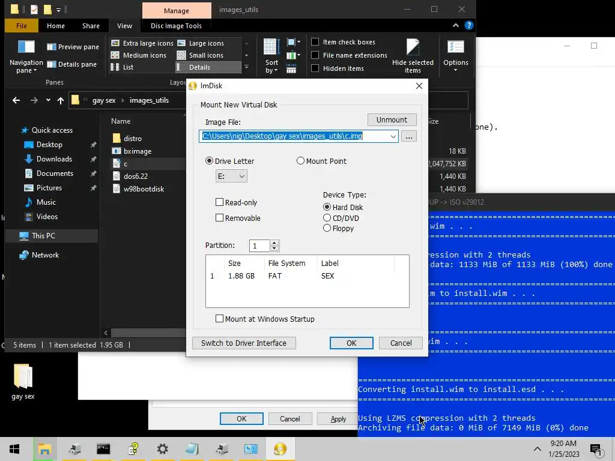Go back in File Explorer
This screenshot has width=615, height=461.
click(x=16, y=100)
